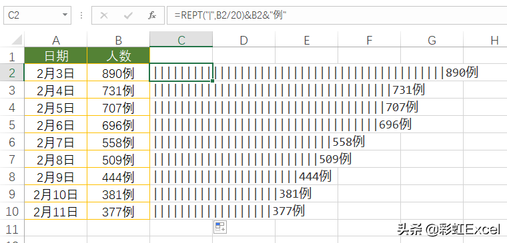Select row 11 header
The width and height of the screenshot is (507, 243).
pos(12,229)
